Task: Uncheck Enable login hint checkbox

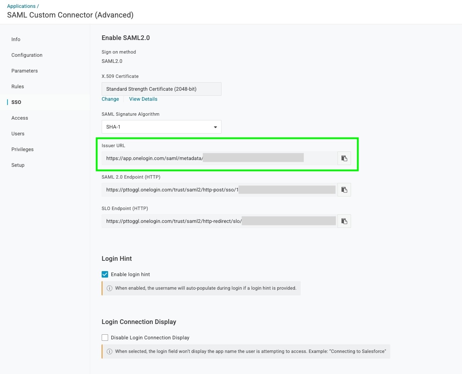Action: pos(105,274)
